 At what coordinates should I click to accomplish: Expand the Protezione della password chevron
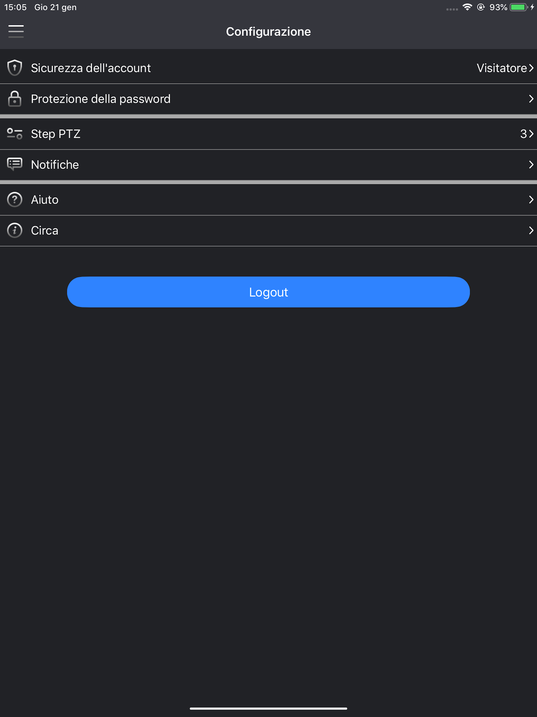click(x=531, y=98)
